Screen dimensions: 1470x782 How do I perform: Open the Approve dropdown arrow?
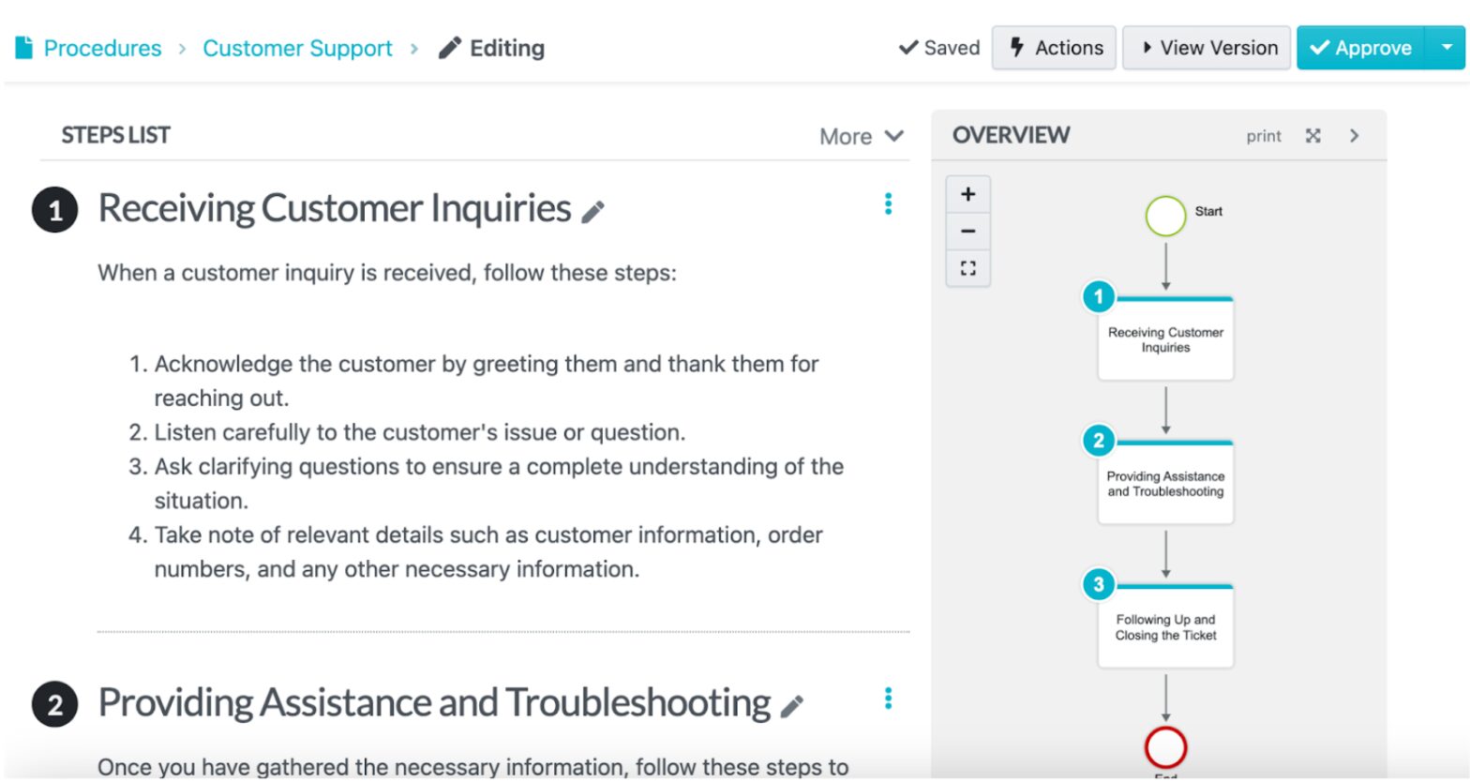point(1447,48)
